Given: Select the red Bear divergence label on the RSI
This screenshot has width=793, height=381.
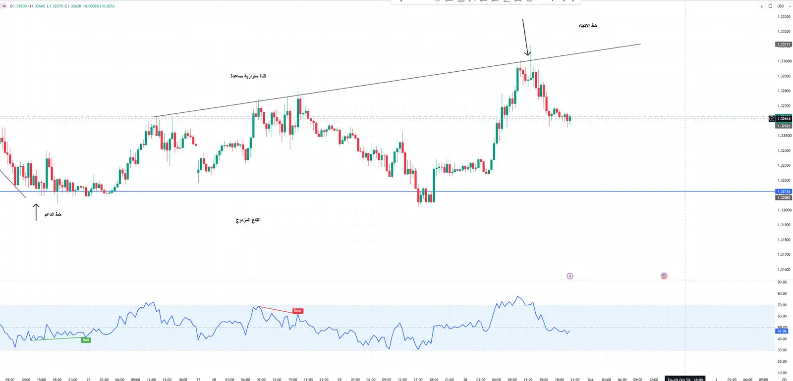Looking at the screenshot, I should coord(297,311).
